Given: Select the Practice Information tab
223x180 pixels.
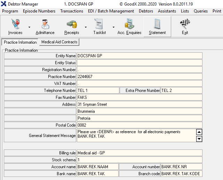Looking at the screenshot, I should (20, 42).
